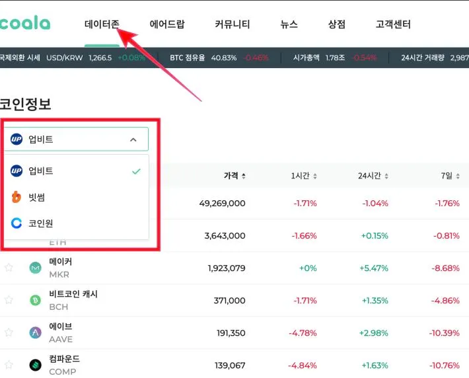Switch to the 뉴스 menu
469x378 pixels.
pos(289,24)
